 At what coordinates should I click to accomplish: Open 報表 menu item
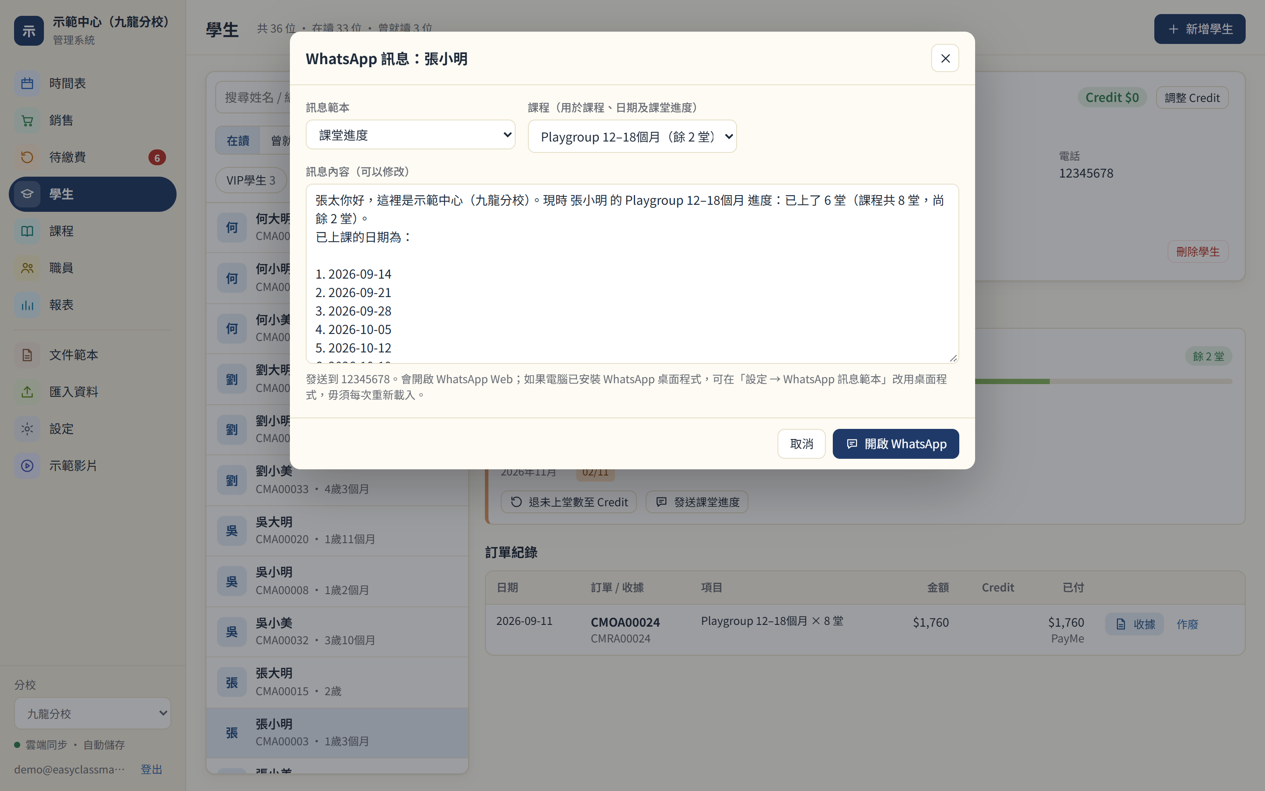(93, 305)
